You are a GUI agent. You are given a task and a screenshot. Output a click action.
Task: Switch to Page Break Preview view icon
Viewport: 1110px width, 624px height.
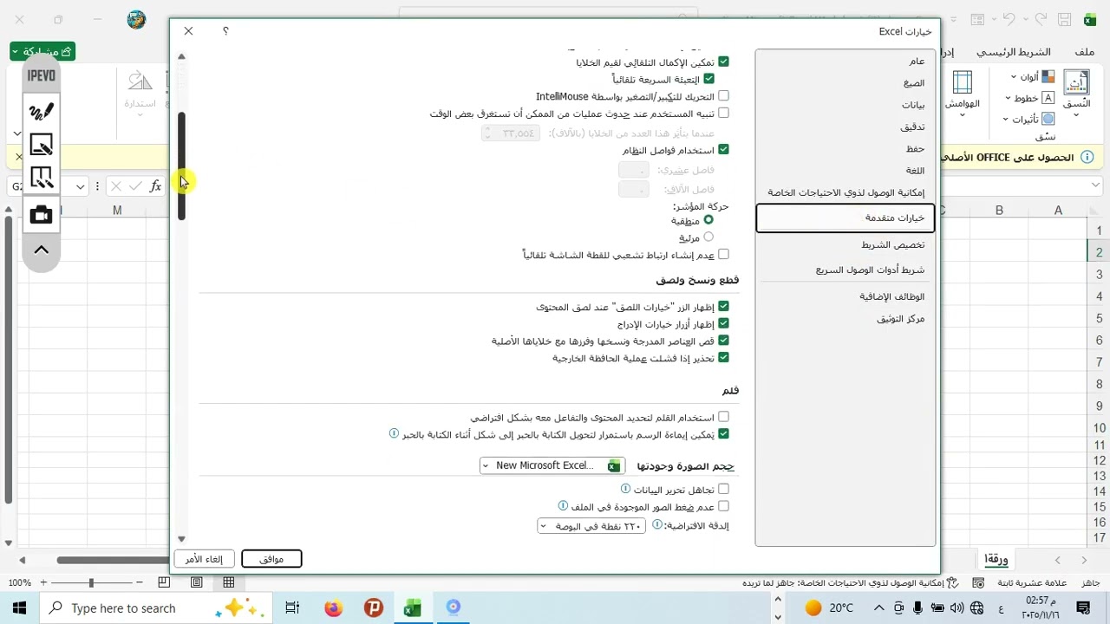[x=164, y=582]
